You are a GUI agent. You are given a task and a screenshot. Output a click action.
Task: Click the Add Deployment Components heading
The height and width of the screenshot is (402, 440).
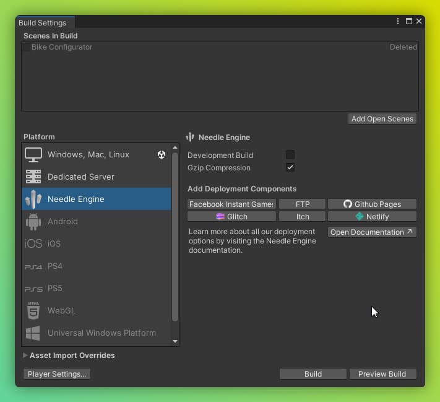pos(242,189)
